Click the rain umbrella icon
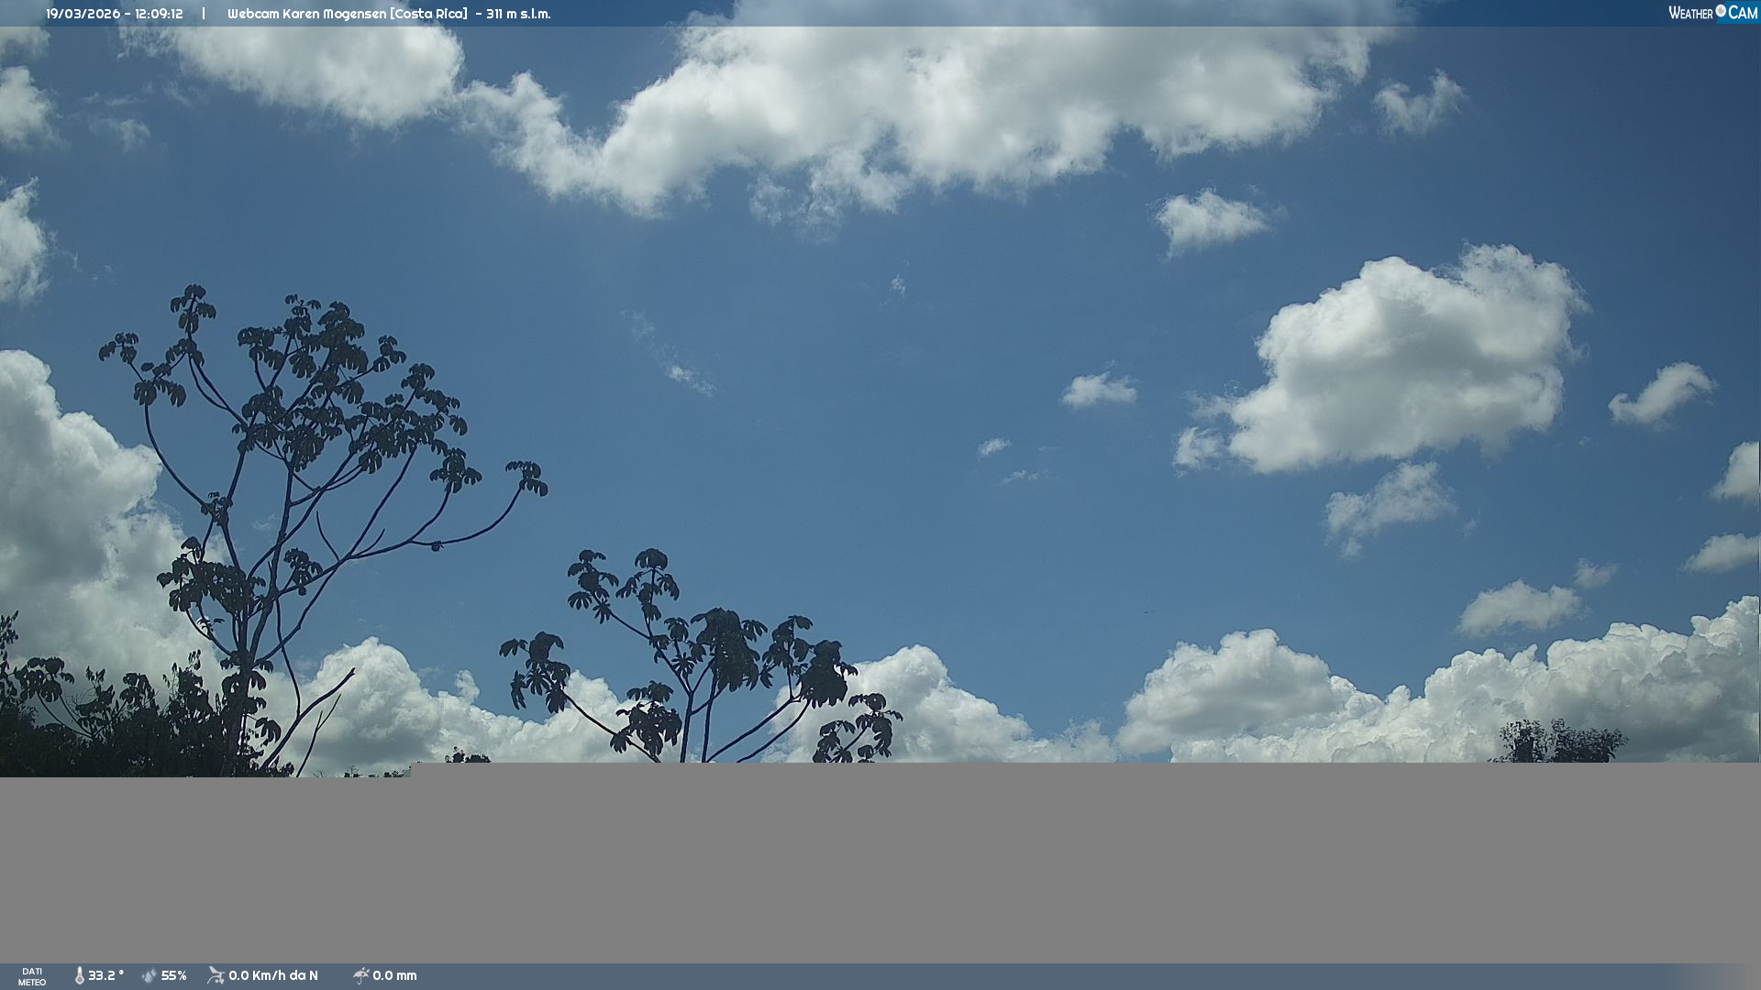This screenshot has width=1761, height=990. coord(360,975)
